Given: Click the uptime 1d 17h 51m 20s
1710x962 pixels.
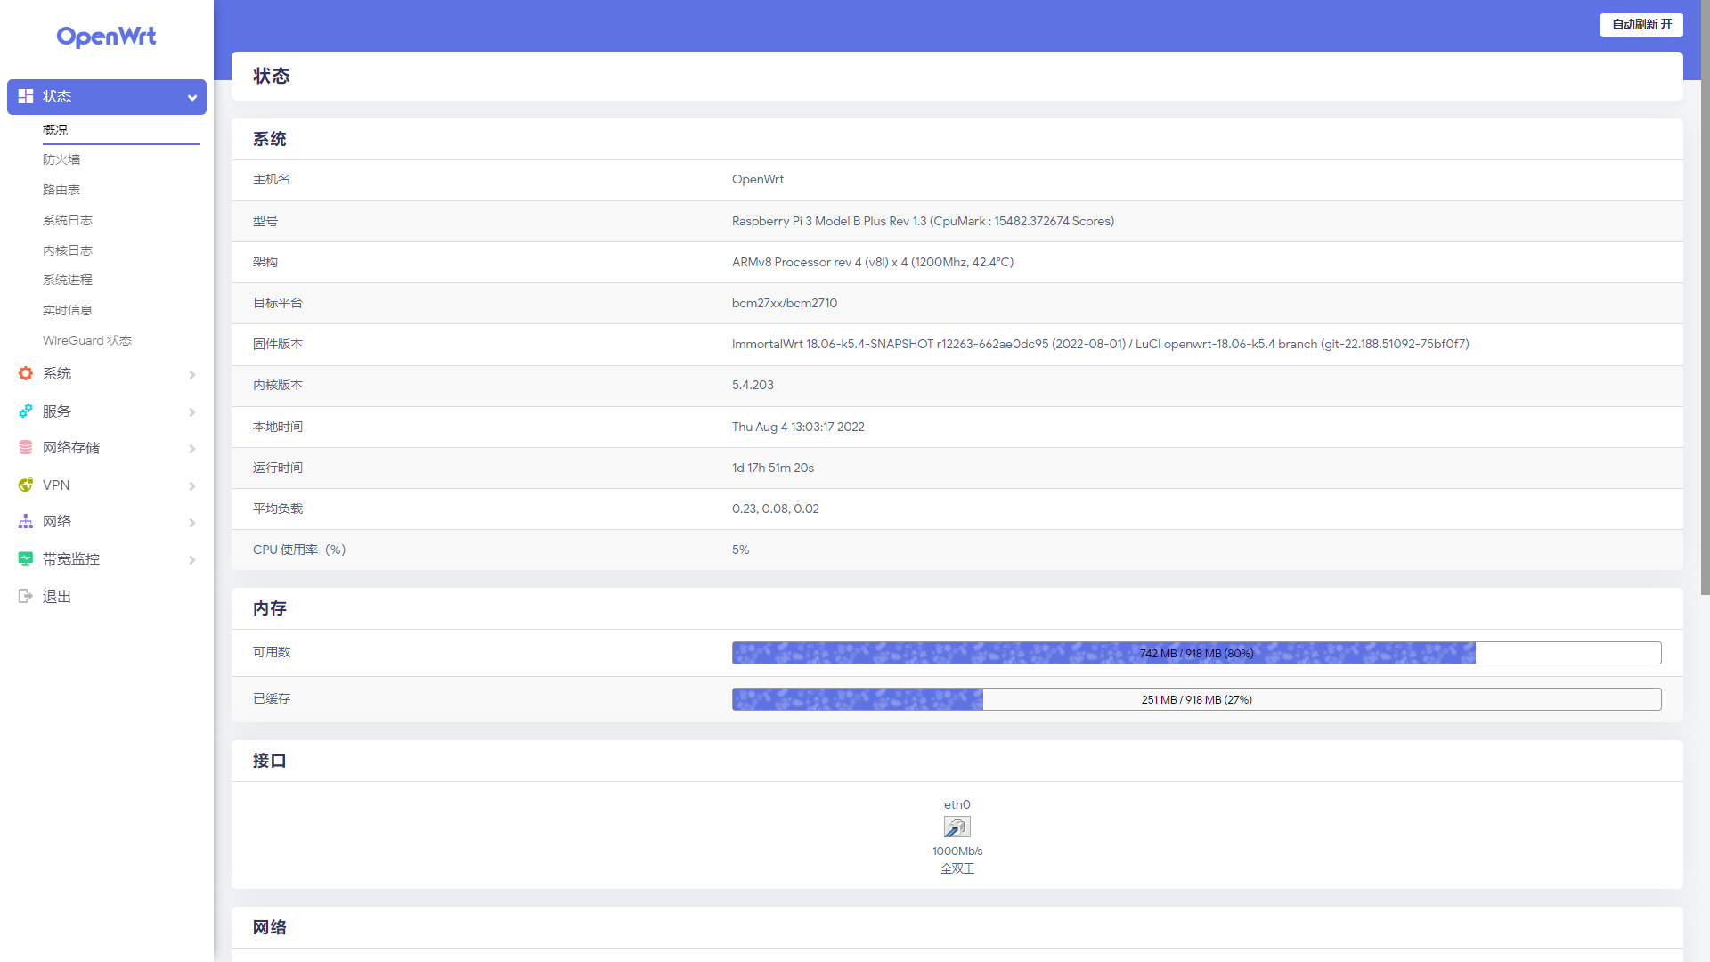Looking at the screenshot, I should coord(773,468).
